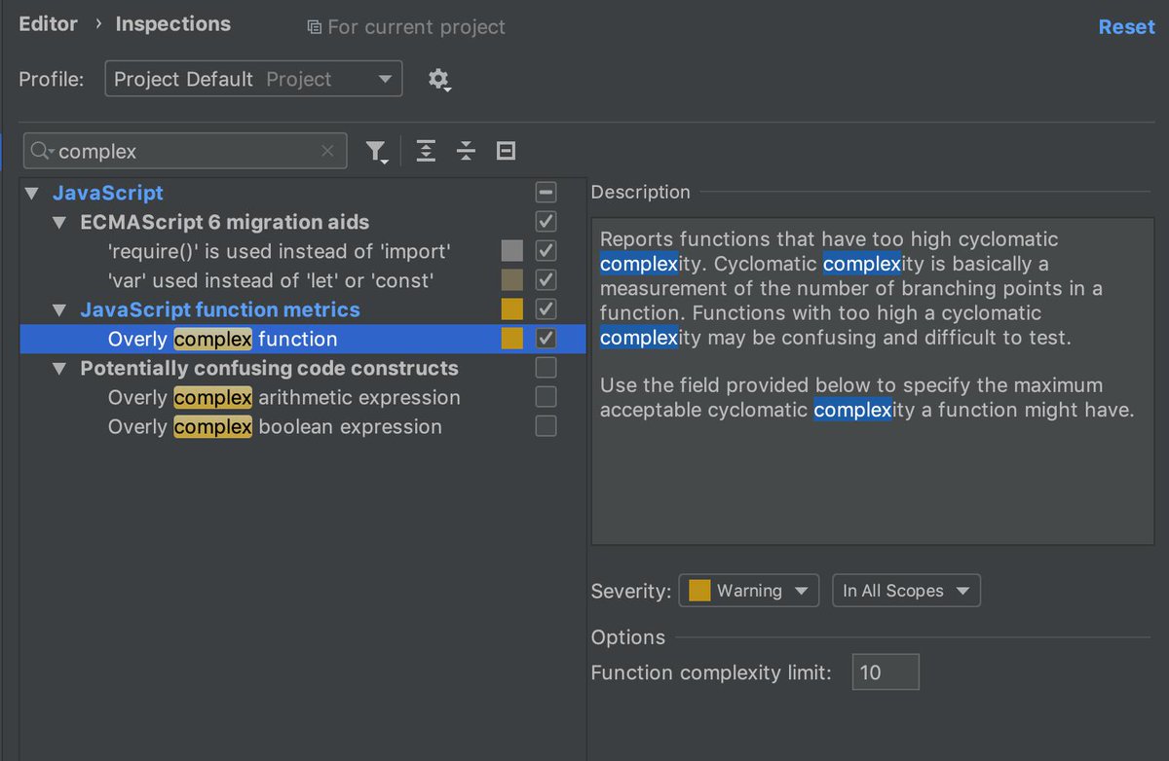This screenshot has height=761, width=1169.
Task: Enable Potentially confusing code constructs
Action: 547,368
